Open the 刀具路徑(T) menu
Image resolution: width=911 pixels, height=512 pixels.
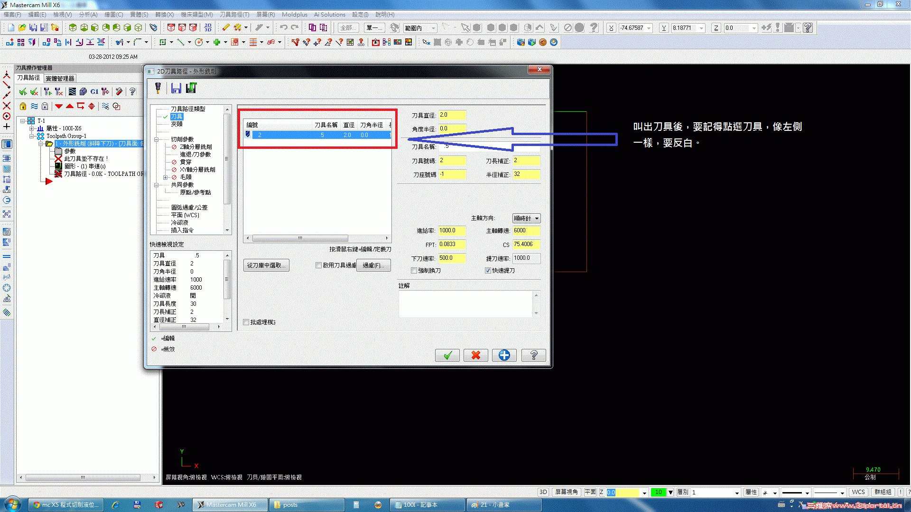pyautogui.click(x=234, y=15)
